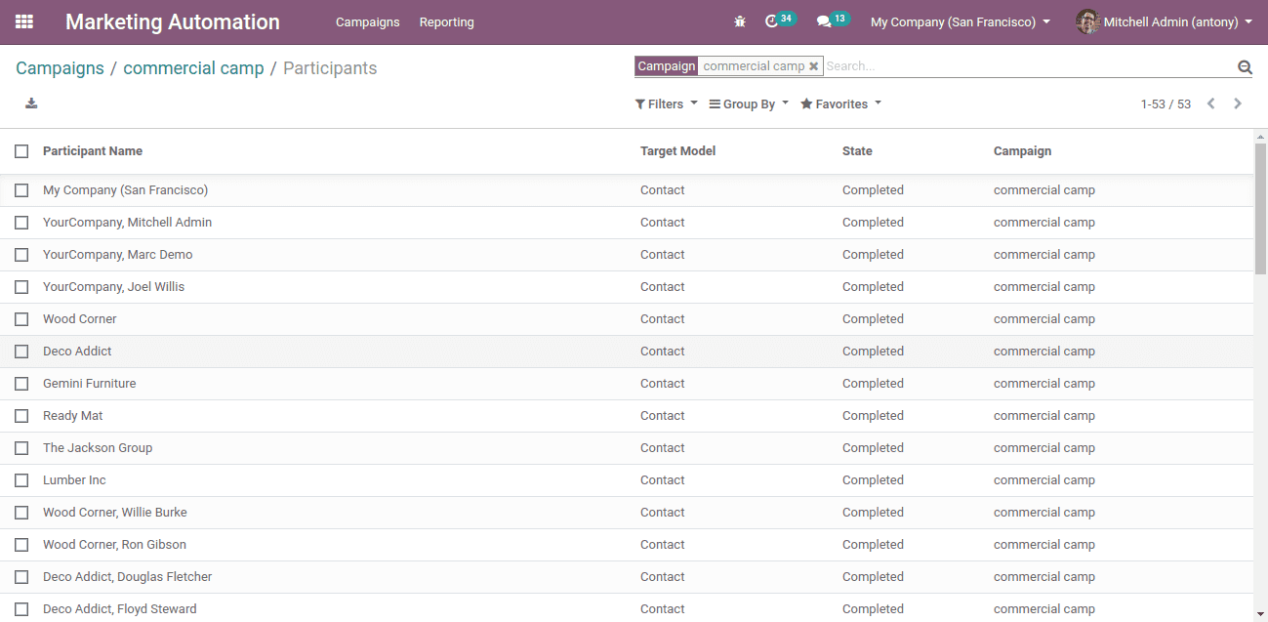1268x622 pixels.
Task: Open the Filters dropdown
Action: 667,104
